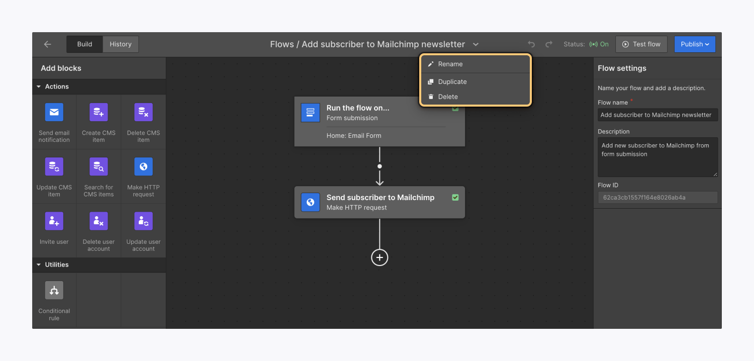Choose Duplicate from the context menu
The width and height of the screenshot is (754, 361).
tap(452, 81)
